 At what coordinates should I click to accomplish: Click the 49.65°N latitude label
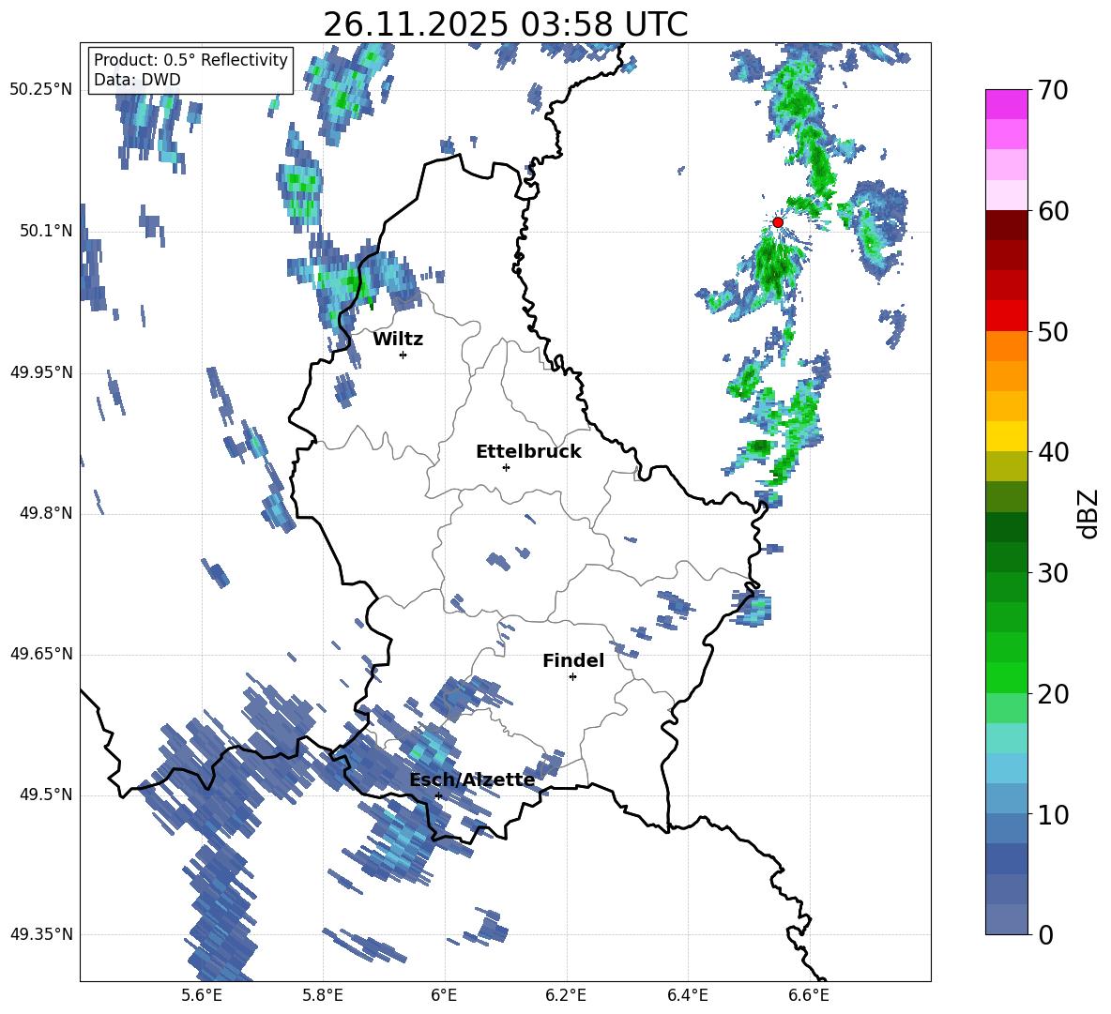[x=41, y=654]
